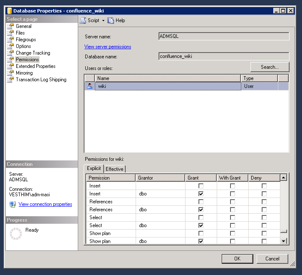This screenshot has height=275, width=302.
Task: Click View connection properties link
Action: pos(45,204)
